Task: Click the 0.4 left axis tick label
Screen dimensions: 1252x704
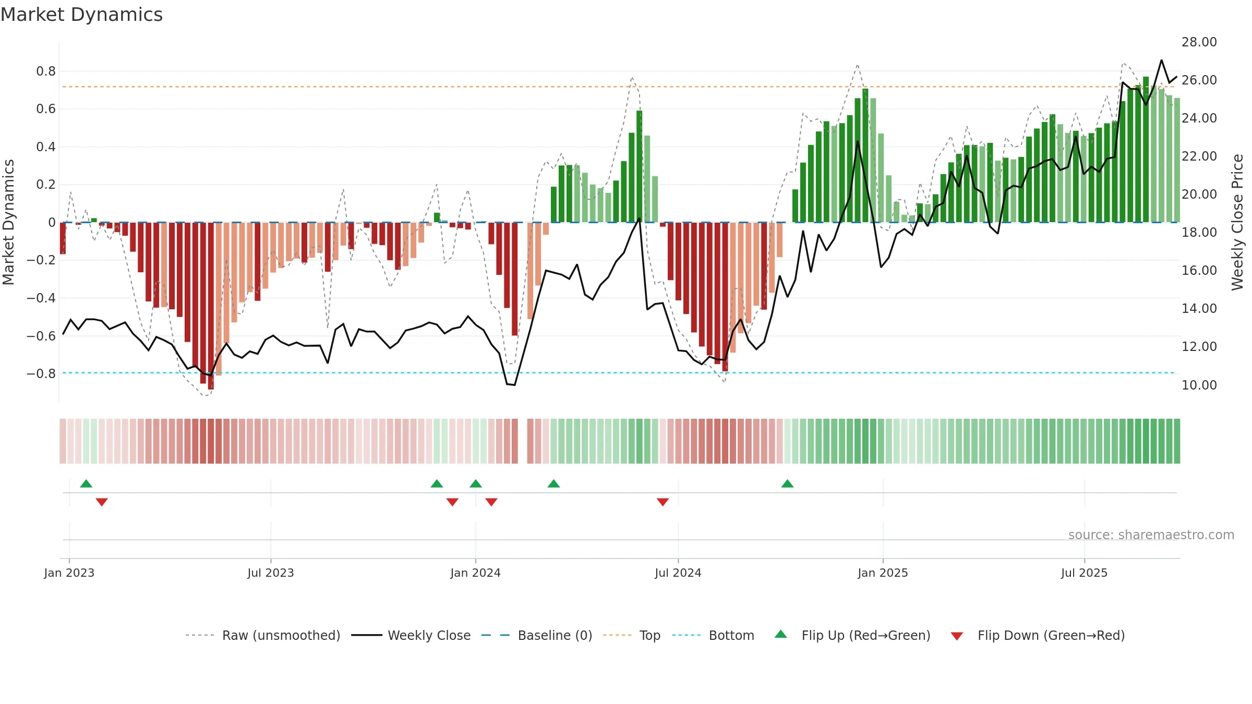Action: [x=46, y=147]
